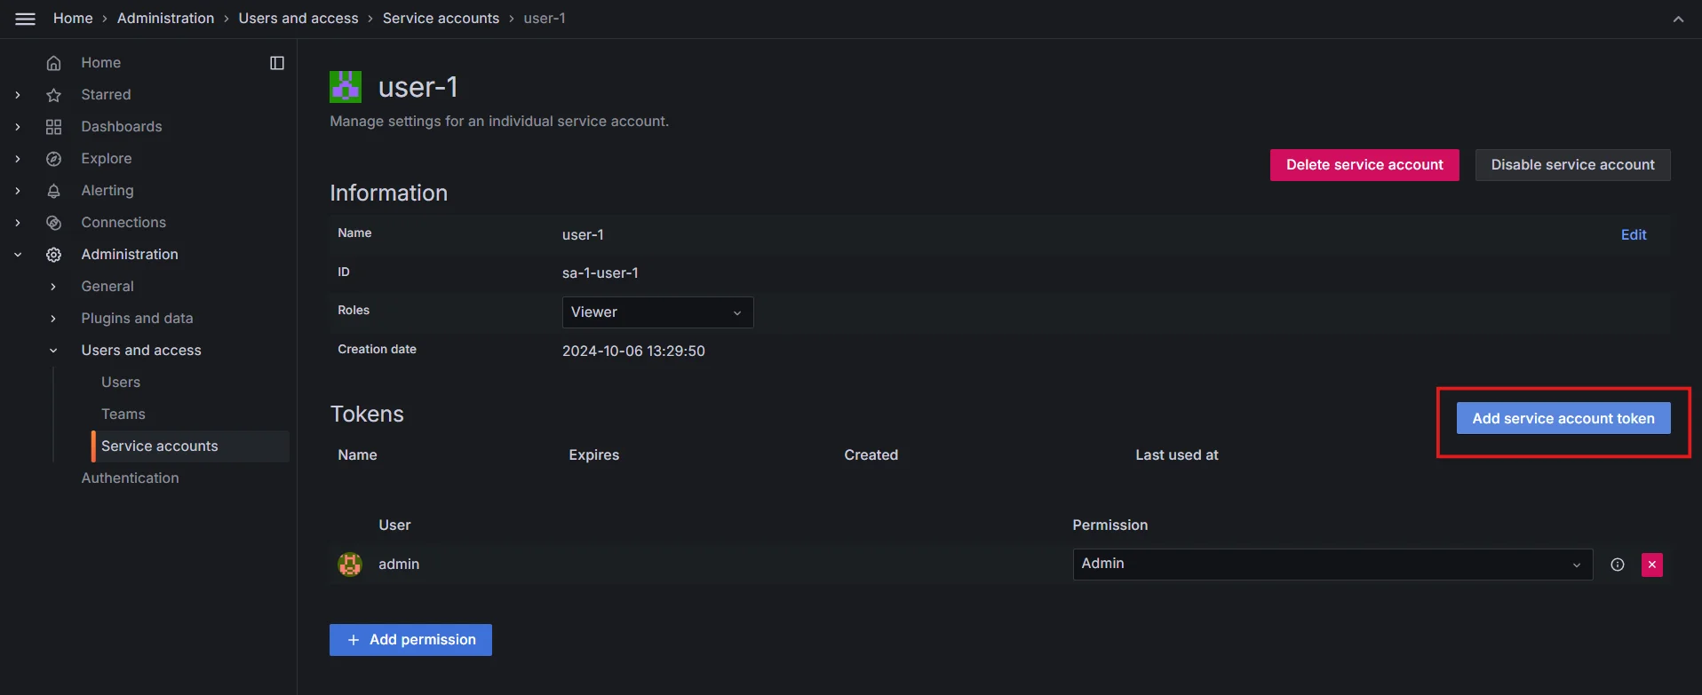The width and height of the screenshot is (1702, 695).
Task: Select Users and access menu item
Action: coord(141,351)
